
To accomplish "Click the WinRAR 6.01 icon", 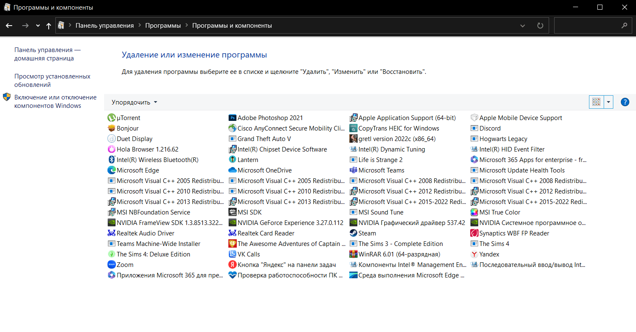I will click(x=353, y=254).
